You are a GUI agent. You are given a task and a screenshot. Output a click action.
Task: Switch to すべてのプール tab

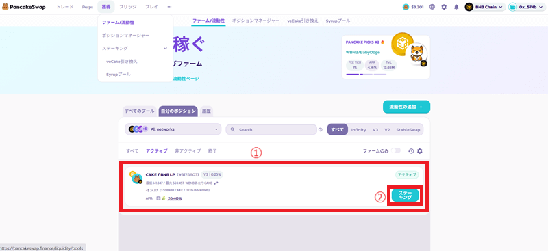(x=140, y=111)
